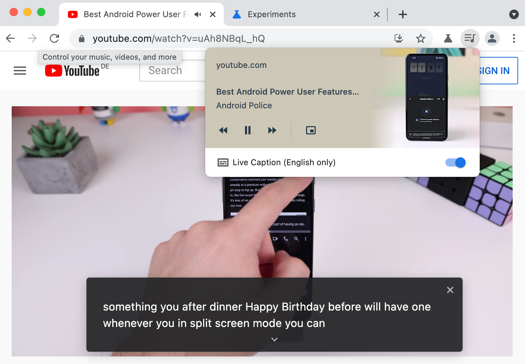Click inside the YouTube search field
This screenshot has width=525, height=364.
coord(172,70)
